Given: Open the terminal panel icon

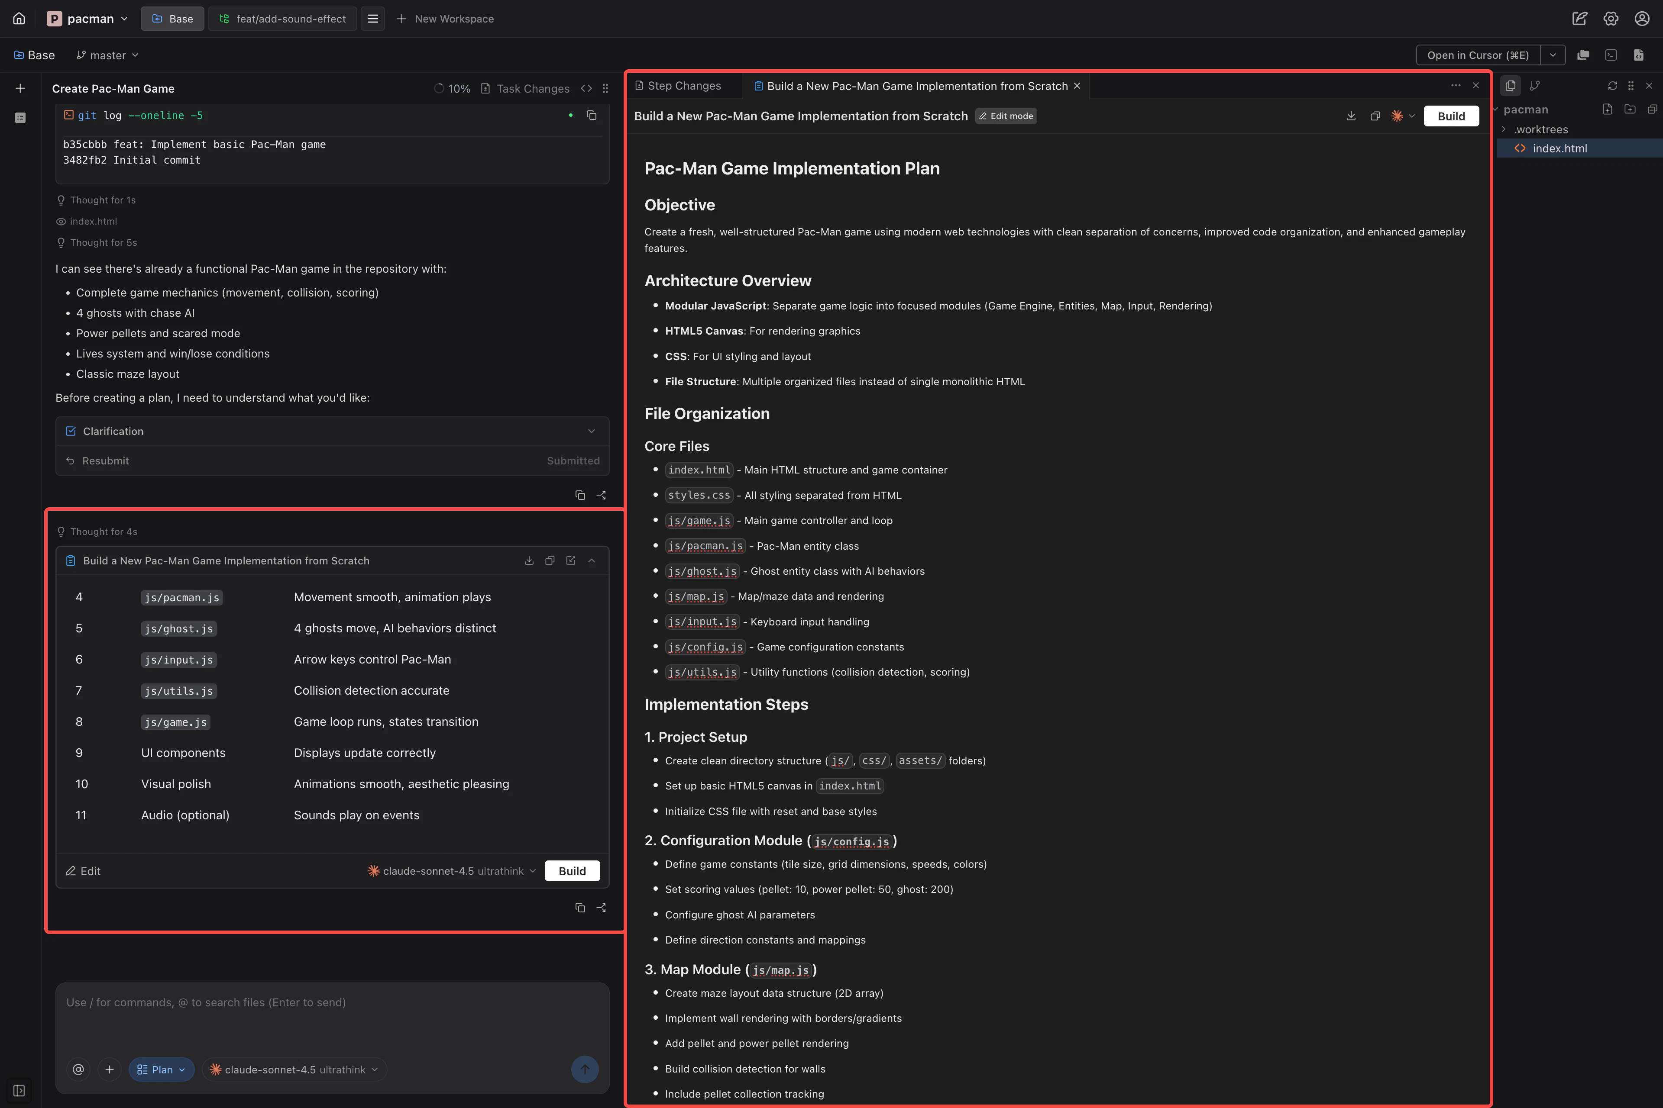Looking at the screenshot, I should tap(1611, 55).
